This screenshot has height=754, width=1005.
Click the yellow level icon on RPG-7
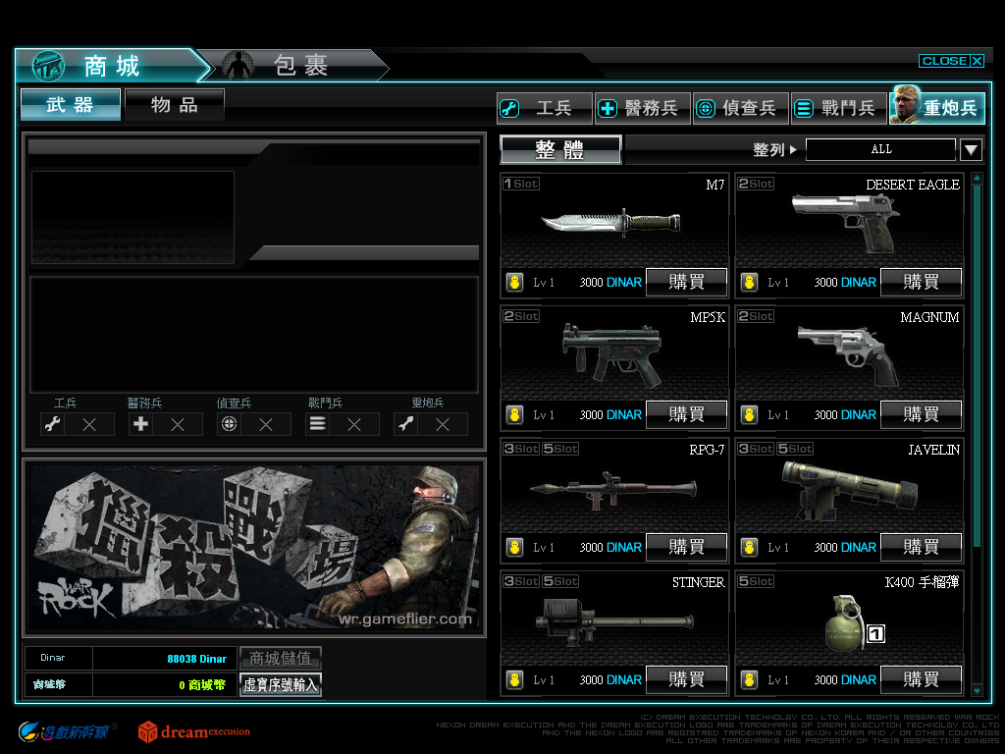click(x=514, y=548)
